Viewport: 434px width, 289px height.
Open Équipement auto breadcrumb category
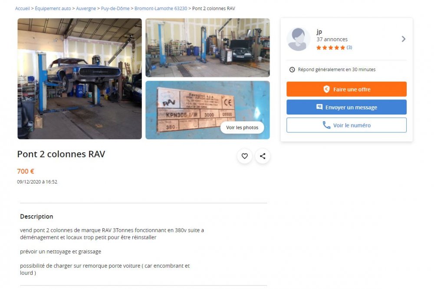click(x=53, y=9)
